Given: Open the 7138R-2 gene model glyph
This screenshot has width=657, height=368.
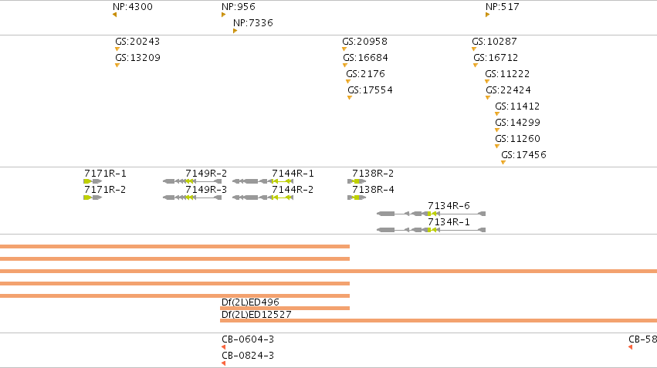Looking at the screenshot, I should tap(357, 181).
